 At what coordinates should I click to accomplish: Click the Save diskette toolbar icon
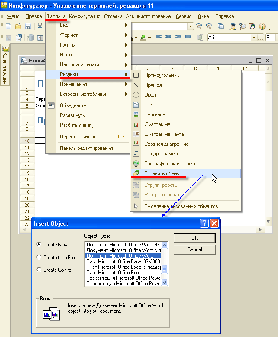28,26
